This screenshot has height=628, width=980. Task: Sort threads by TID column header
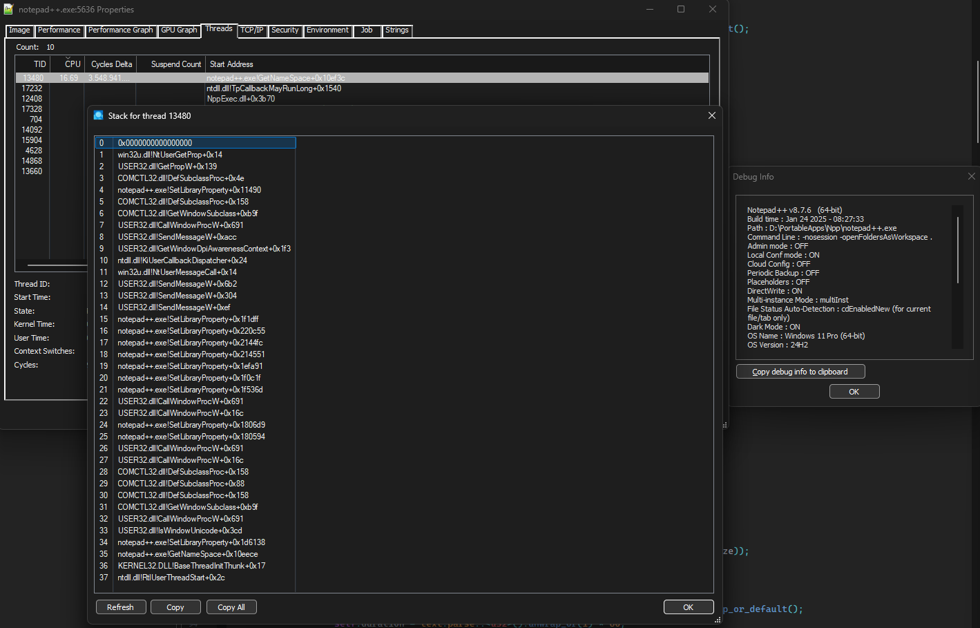(x=32, y=64)
